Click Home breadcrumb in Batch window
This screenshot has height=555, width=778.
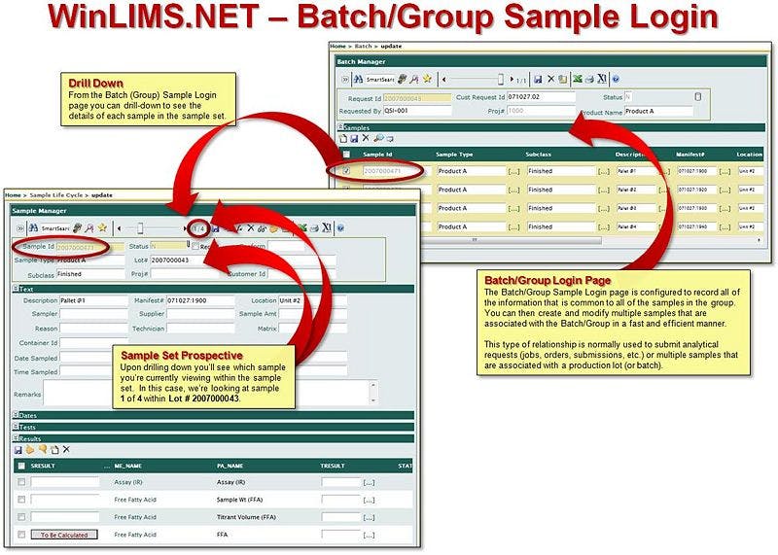click(x=337, y=46)
